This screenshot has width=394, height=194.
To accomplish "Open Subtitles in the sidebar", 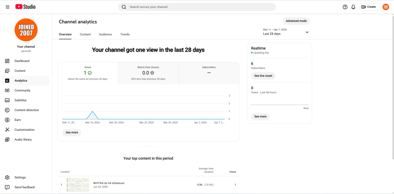I will (x=26, y=100).
